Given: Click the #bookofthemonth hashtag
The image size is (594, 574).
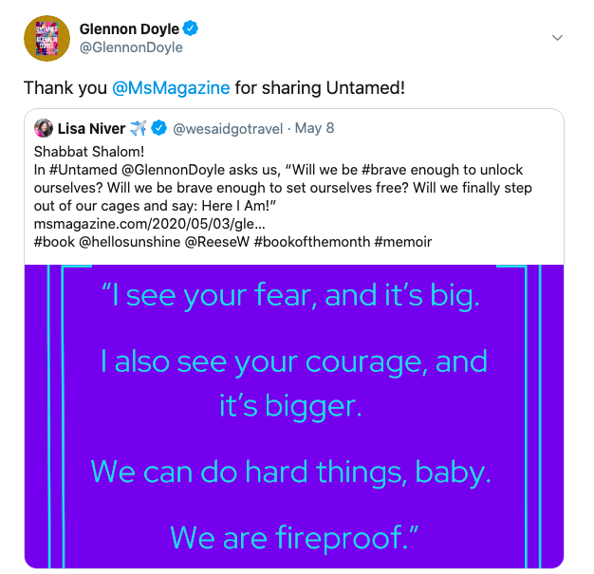Looking at the screenshot, I should [x=312, y=242].
